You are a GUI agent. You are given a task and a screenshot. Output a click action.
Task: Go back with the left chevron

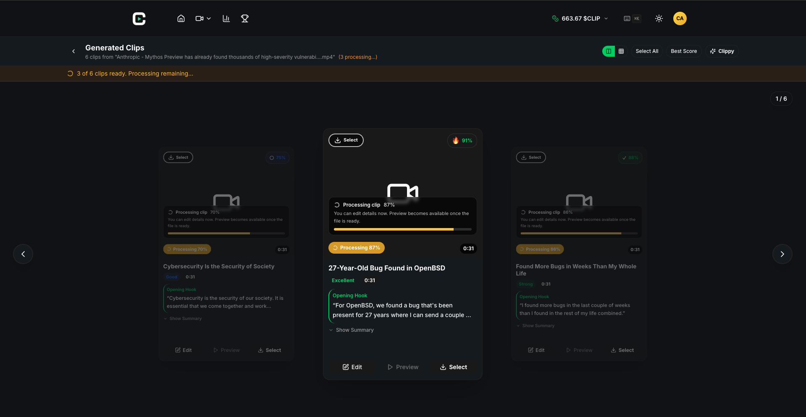click(74, 51)
